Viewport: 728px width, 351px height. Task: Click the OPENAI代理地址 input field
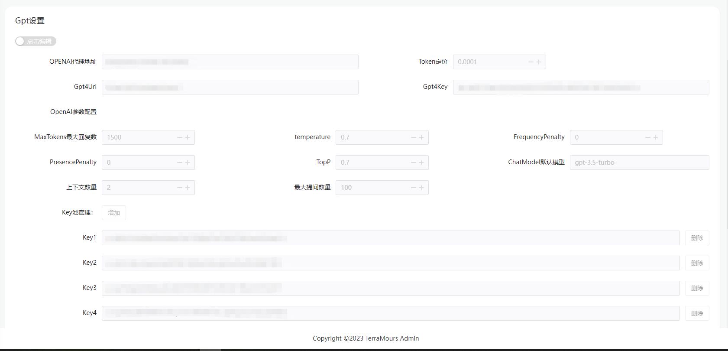[230, 62]
